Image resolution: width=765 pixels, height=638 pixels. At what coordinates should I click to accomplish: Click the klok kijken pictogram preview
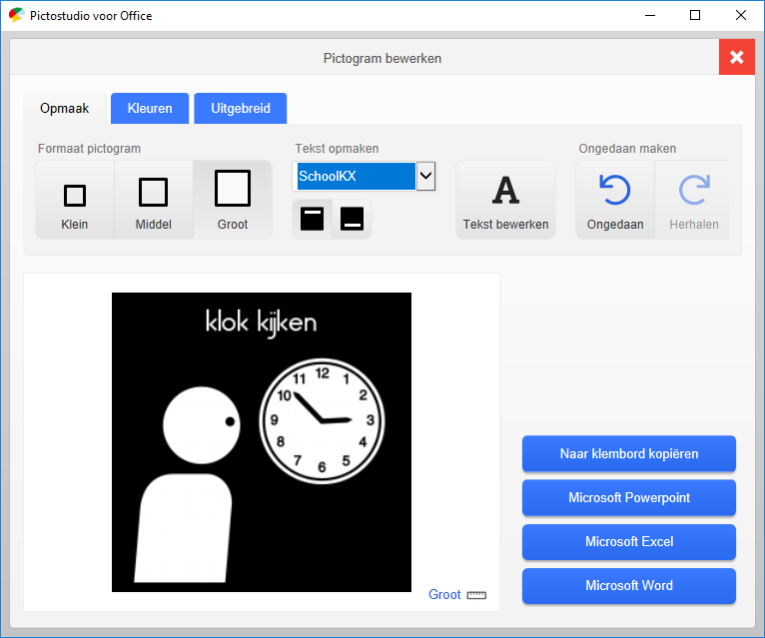(262, 442)
